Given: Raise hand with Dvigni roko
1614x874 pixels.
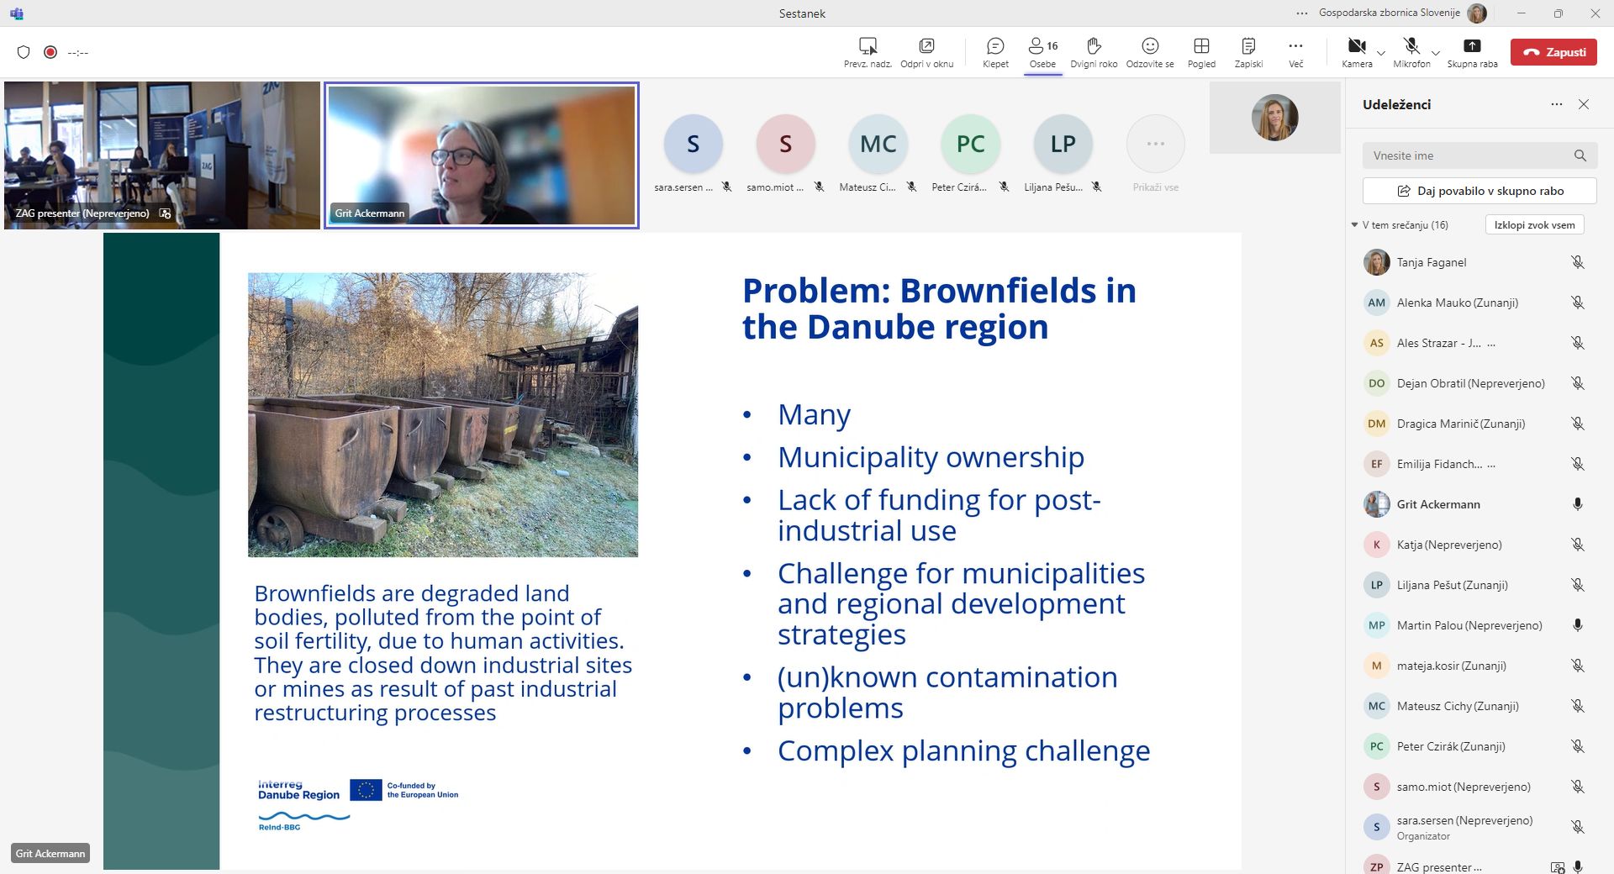Looking at the screenshot, I should [x=1094, y=52].
